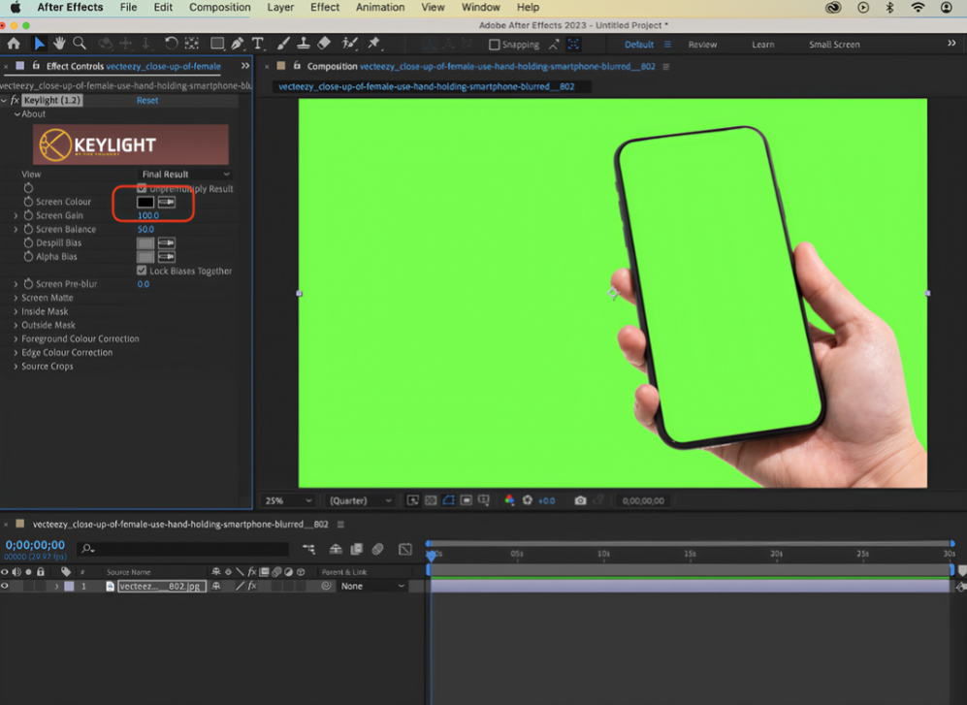967x705 pixels.
Task: Open the Quarter resolution dropdown
Action: pyautogui.click(x=357, y=499)
